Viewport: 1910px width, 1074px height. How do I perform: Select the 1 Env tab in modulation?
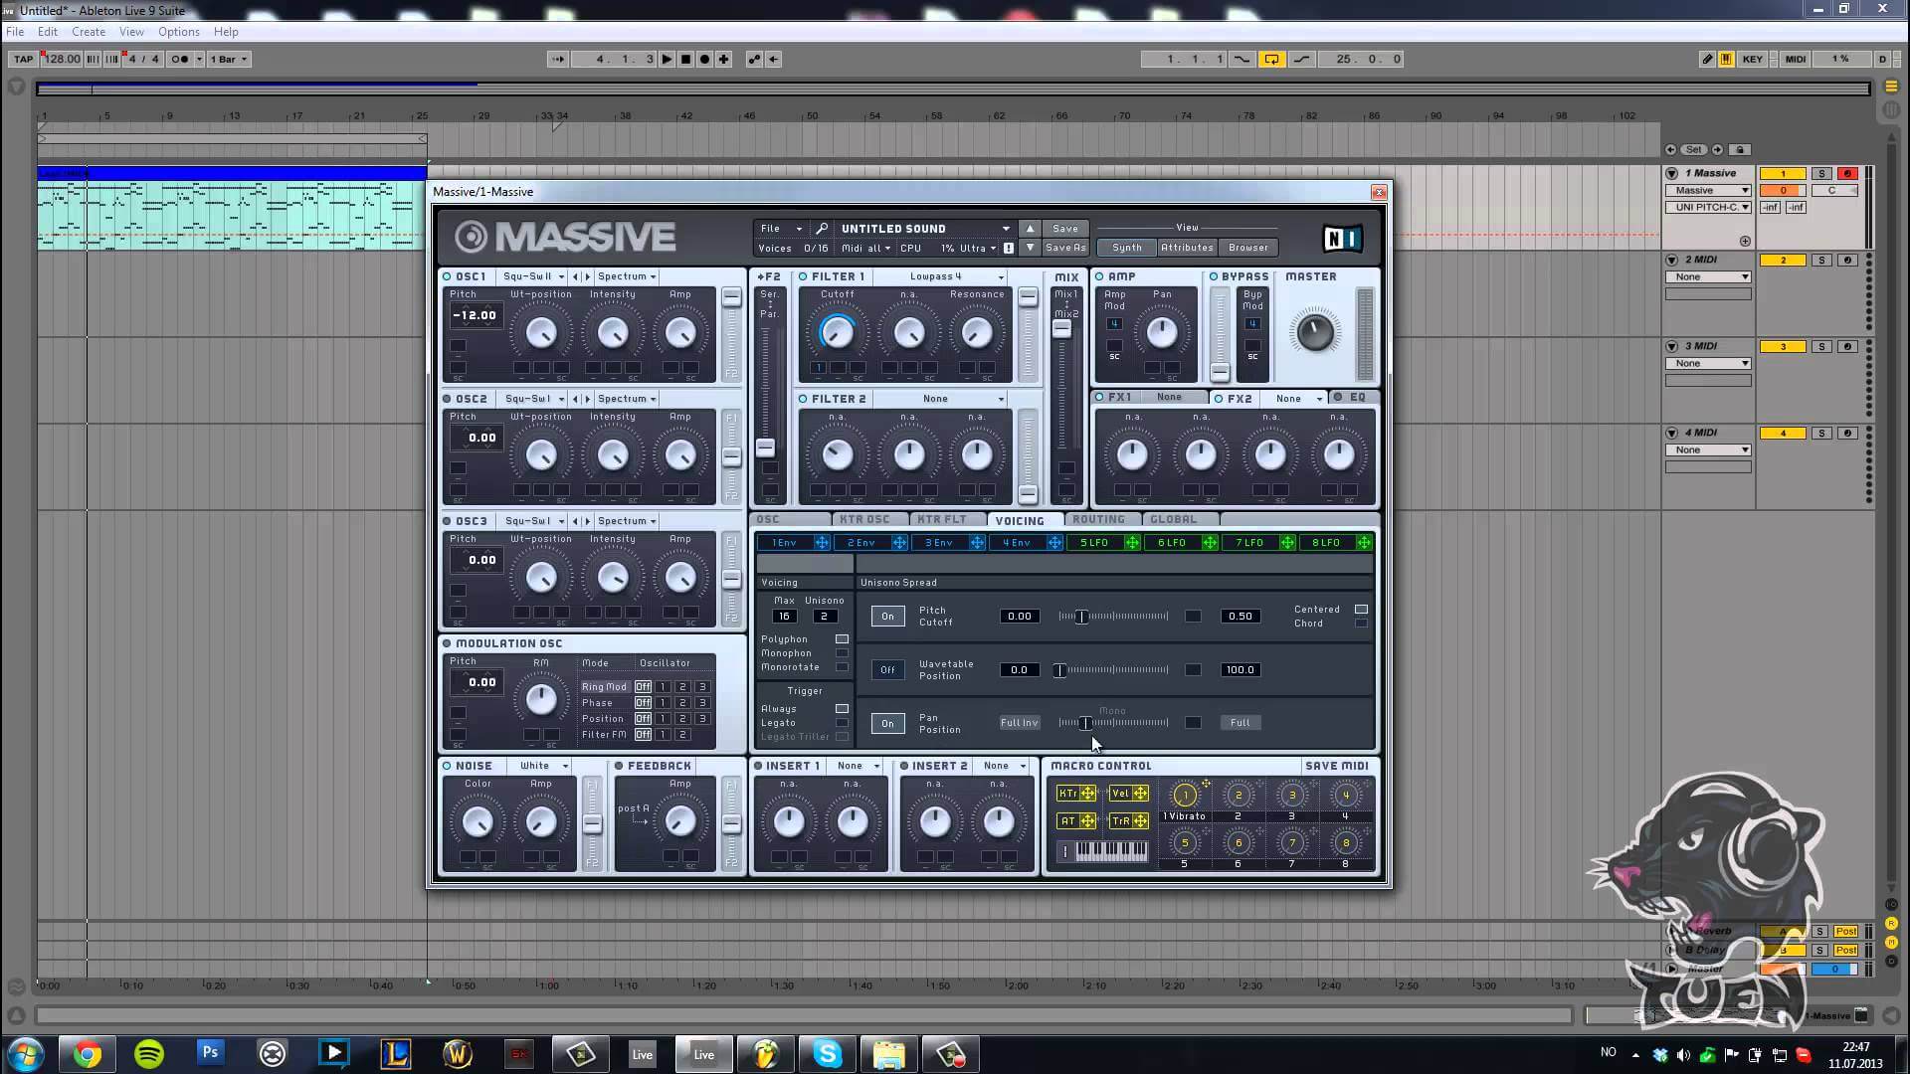coord(781,542)
